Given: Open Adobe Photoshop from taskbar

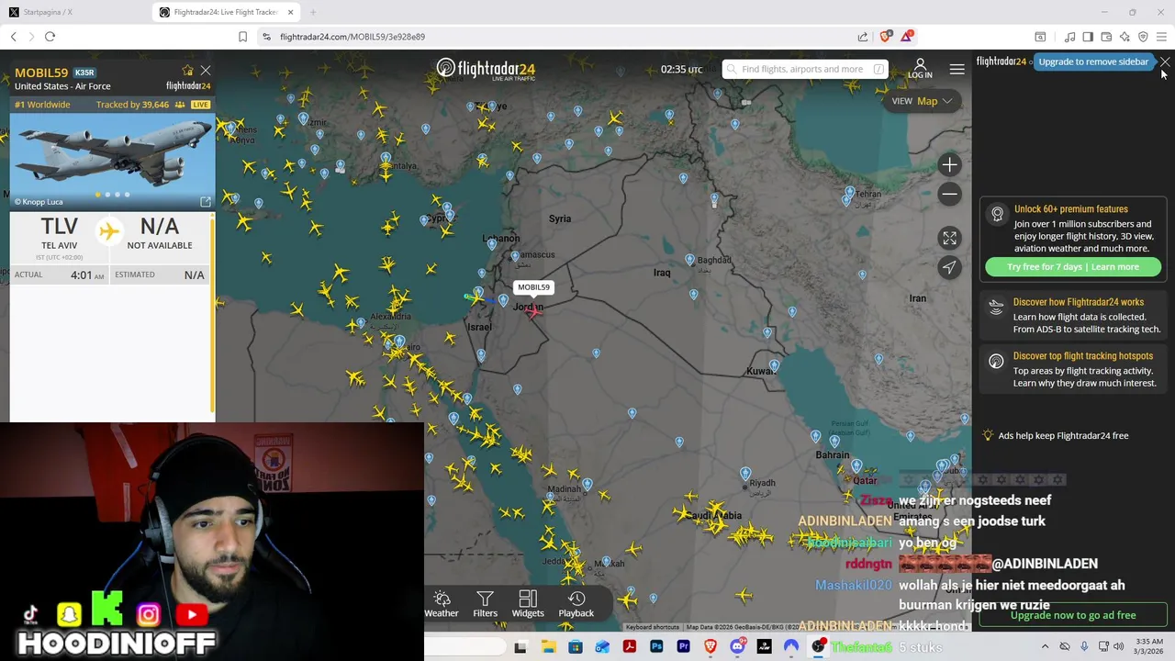Looking at the screenshot, I should click(656, 647).
